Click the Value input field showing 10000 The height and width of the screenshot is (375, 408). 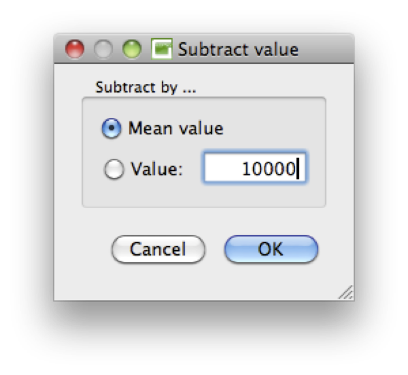click(255, 168)
